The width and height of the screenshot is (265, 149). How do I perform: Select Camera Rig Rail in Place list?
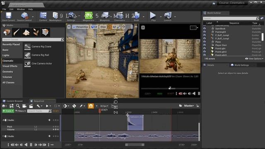click(40, 55)
